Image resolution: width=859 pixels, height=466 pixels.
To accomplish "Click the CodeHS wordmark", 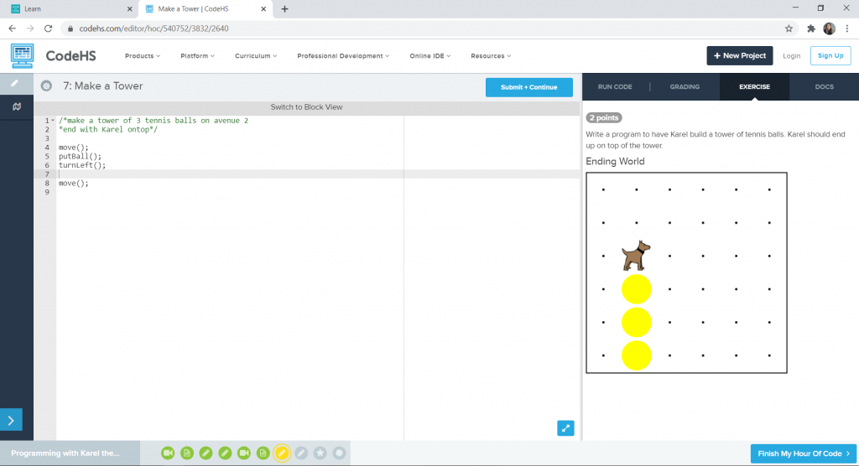I will tap(70, 56).
